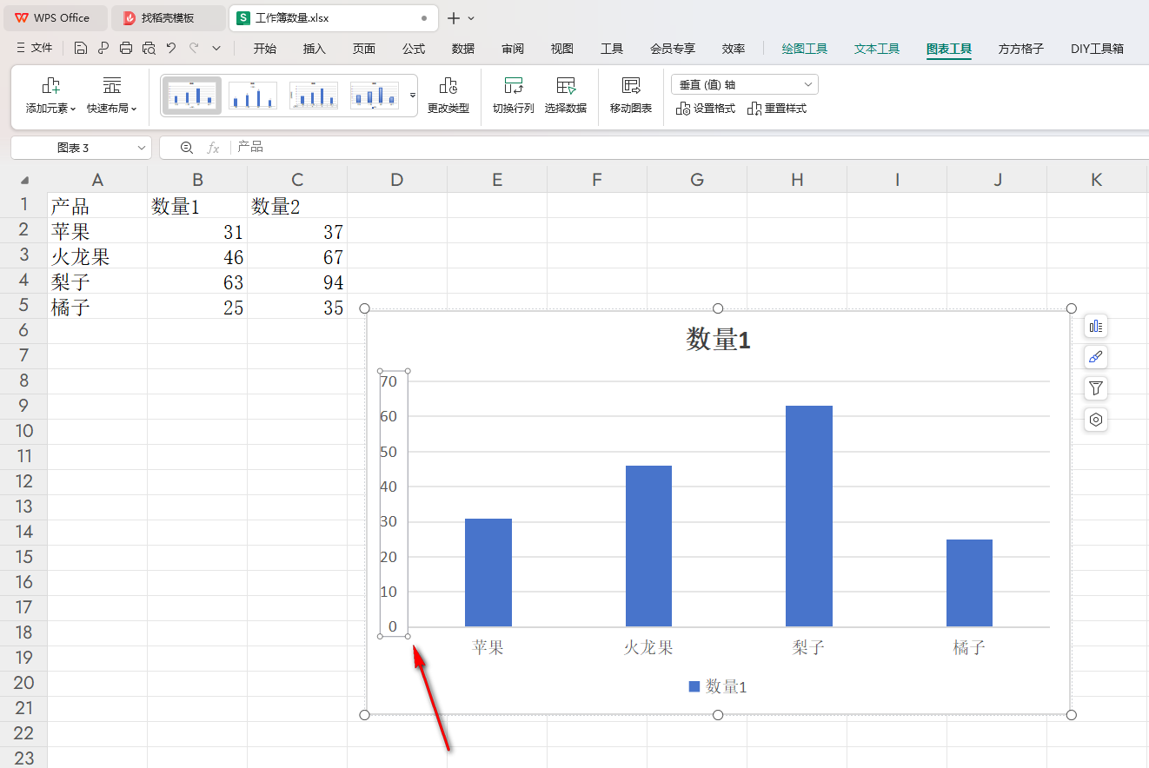Image resolution: width=1149 pixels, height=768 pixels.
Task: Click the Redo arrow icon
Action: pyautogui.click(x=194, y=49)
